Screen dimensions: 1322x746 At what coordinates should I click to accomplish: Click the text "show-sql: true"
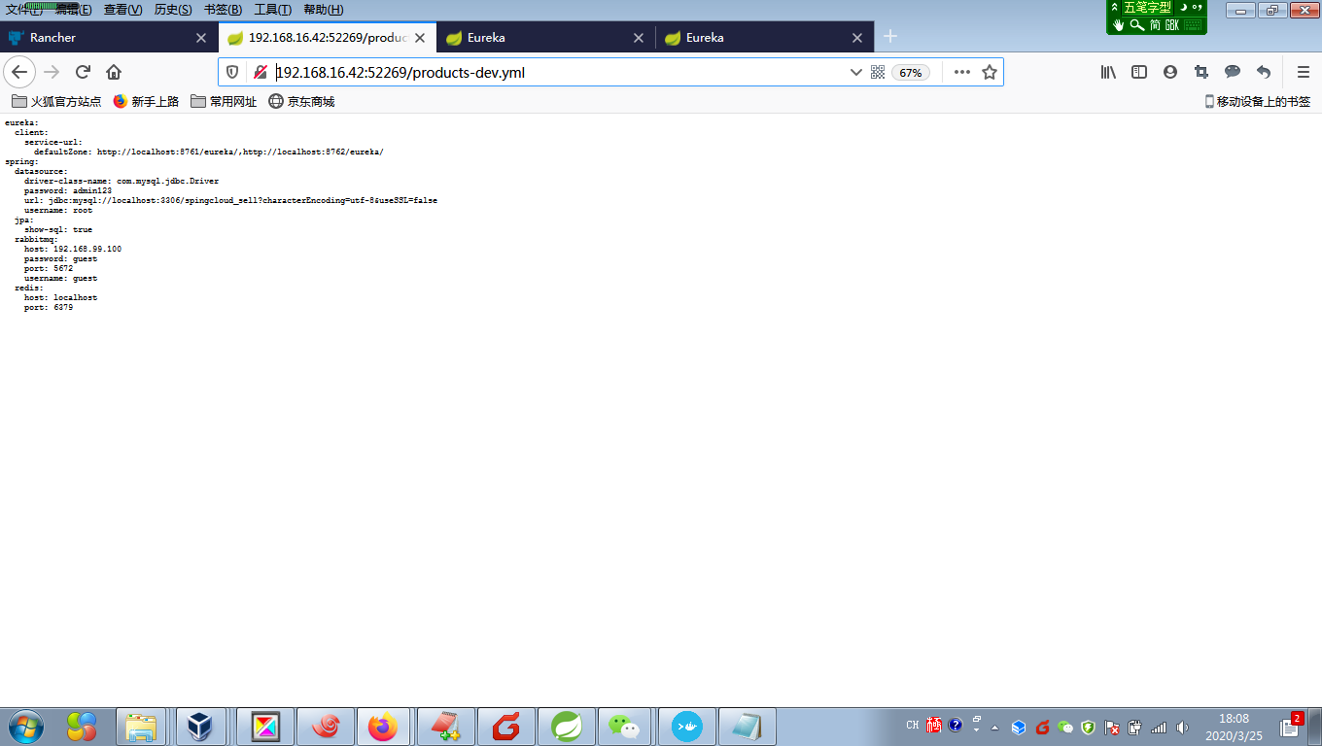point(58,229)
